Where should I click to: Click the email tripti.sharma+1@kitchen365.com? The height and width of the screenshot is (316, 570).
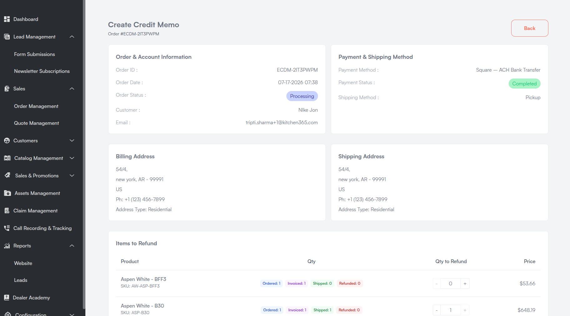(282, 122)
